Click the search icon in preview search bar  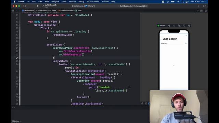pyautogui.click(x=186, y=43)
